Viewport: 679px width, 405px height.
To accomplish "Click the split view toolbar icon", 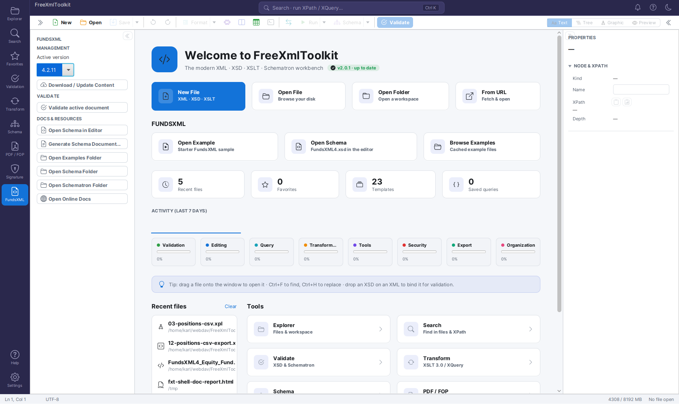I will (242, 23).
